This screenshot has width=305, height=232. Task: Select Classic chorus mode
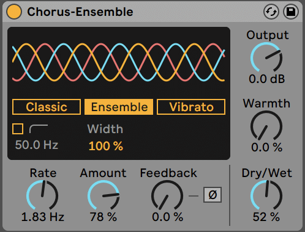(x=47, y=107)
